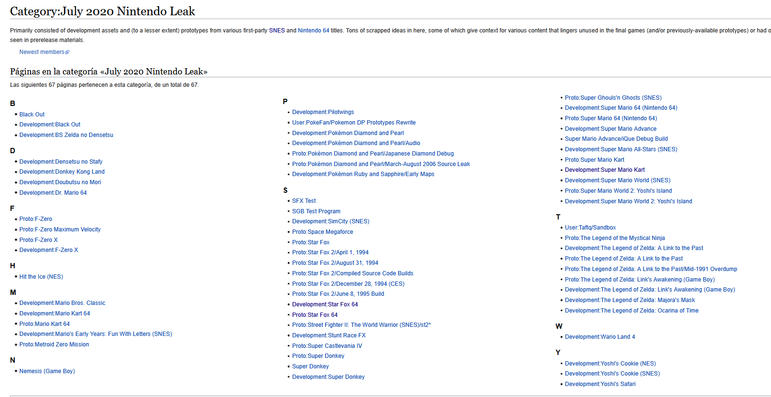Viewport: 771px width, 397px height.
Task: Open Proto:F-Zero Maximum Velocity
Action: (60, 230)
